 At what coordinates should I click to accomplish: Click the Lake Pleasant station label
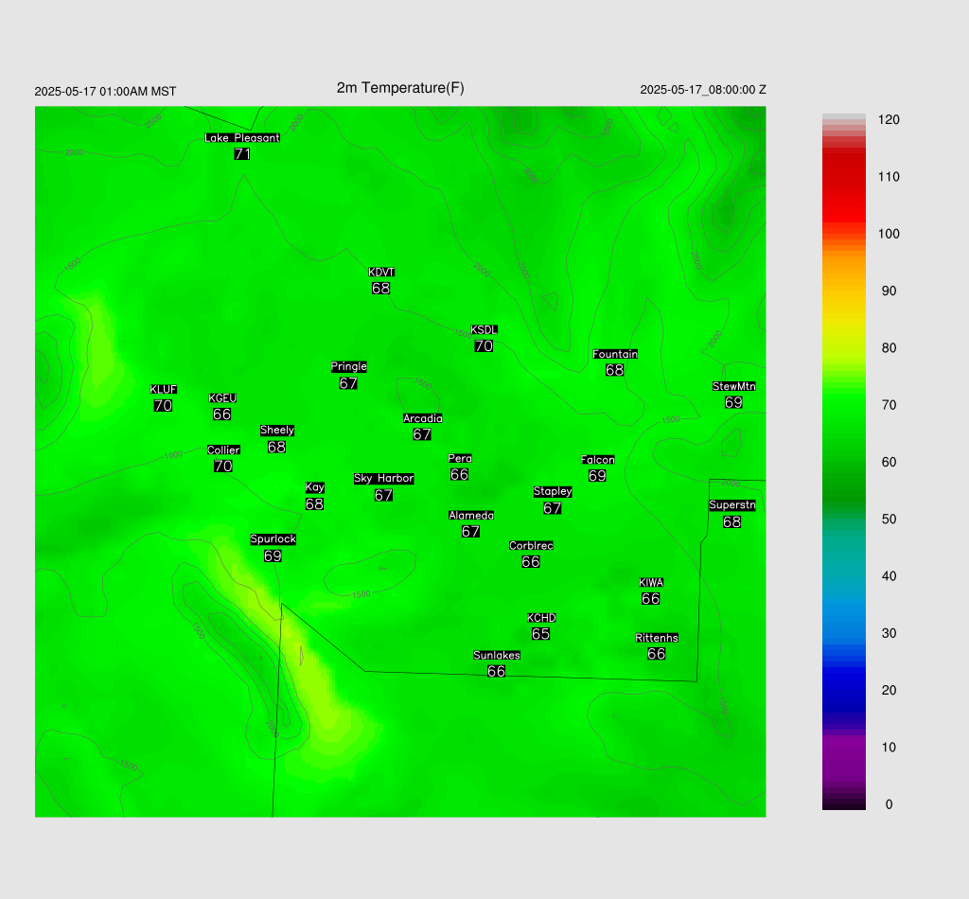point(242,138)
